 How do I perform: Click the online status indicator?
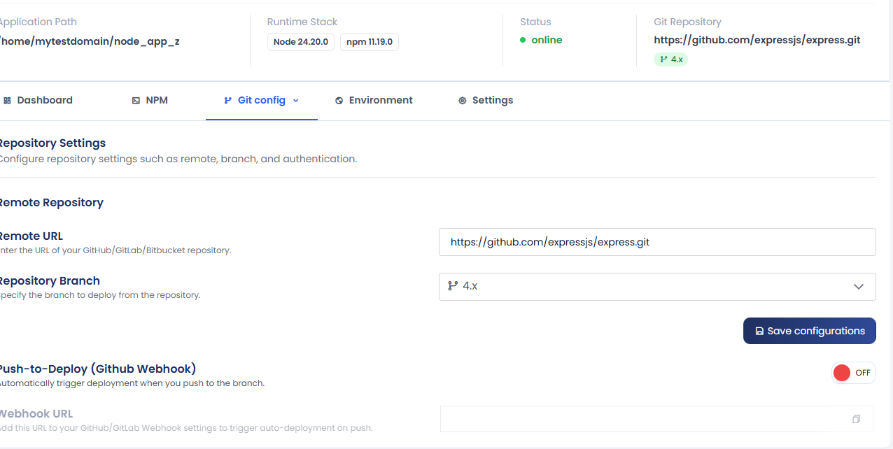[541, 40]
